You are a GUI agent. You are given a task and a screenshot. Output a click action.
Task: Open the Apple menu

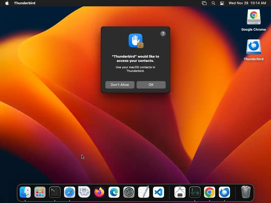7,3
